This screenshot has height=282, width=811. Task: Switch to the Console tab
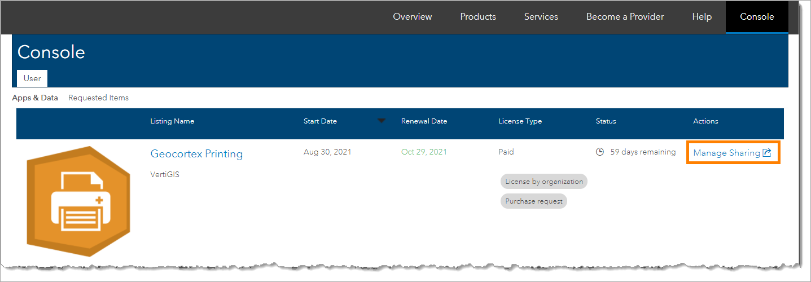click(757, 17)
